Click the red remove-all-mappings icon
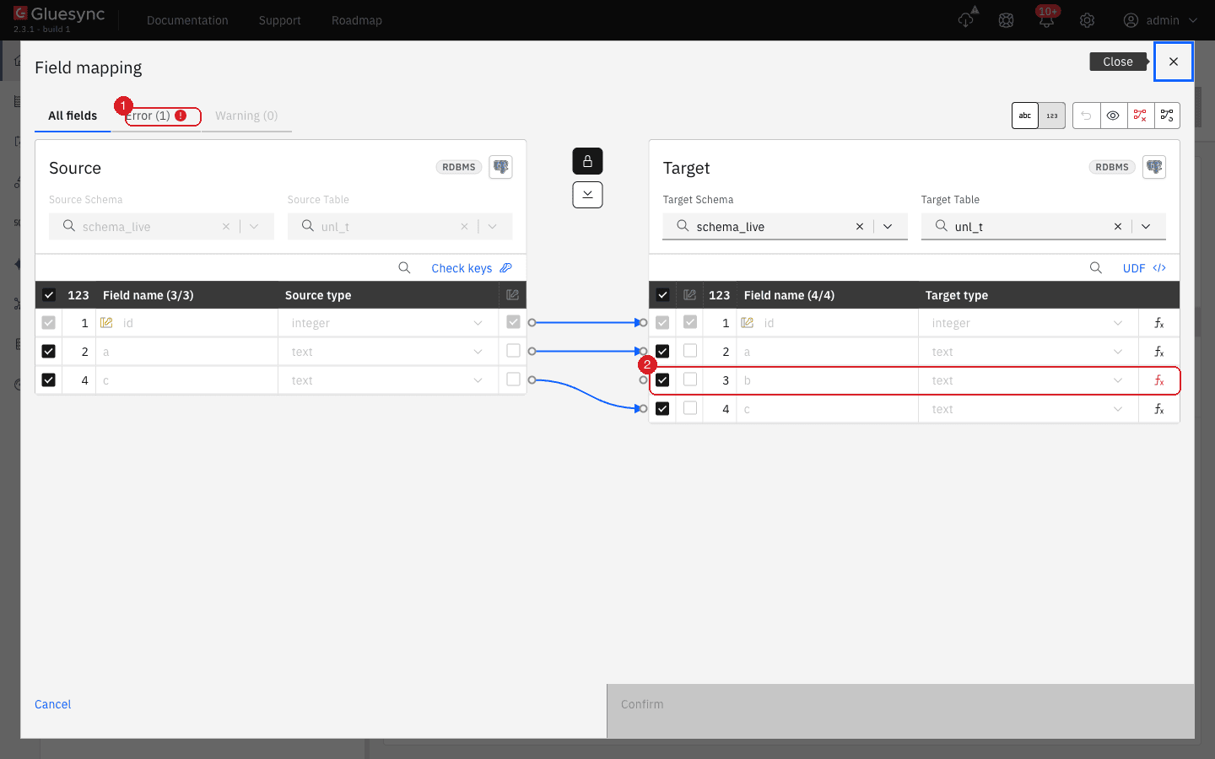 point(1140,116)
